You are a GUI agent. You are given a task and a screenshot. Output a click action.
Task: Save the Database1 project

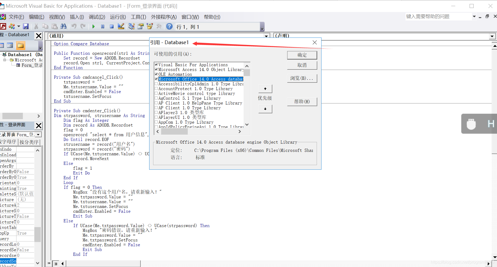26,26
